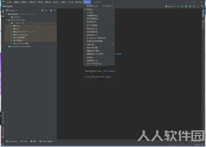The image size is (206, 147).
Task: Click the Stop square icon in toolbar
Action: (x=198, y=6)
